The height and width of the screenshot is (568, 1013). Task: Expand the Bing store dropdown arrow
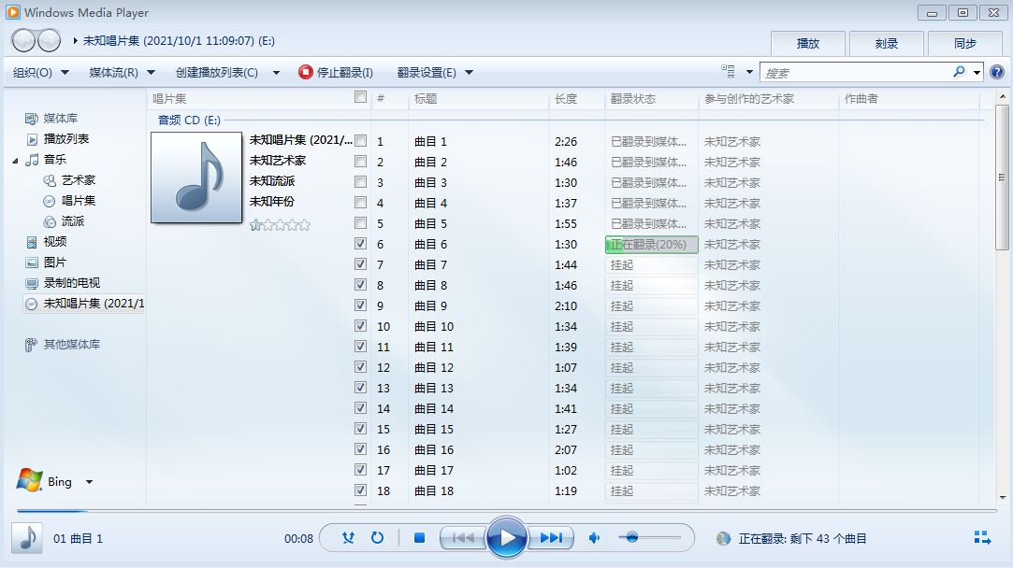pyautogui.click(x=89, y=482)
